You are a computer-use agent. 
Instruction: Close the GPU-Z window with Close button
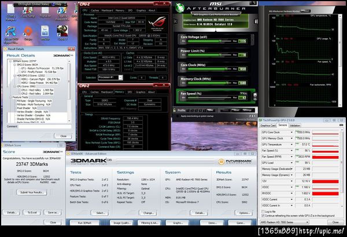click(335, 222)
